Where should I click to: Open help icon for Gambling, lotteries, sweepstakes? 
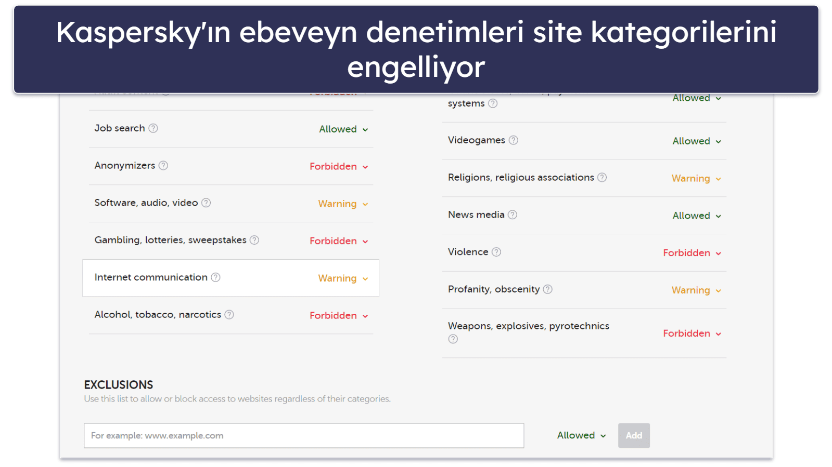click(254, 240)
